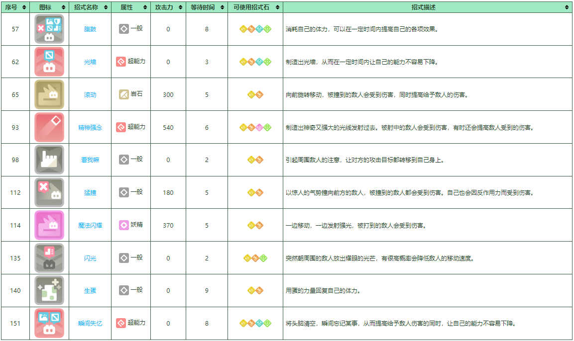Viewport: 574px width, 341px height.
Task: Click the 光墙 red shield icon
Action: pos(49,62)
